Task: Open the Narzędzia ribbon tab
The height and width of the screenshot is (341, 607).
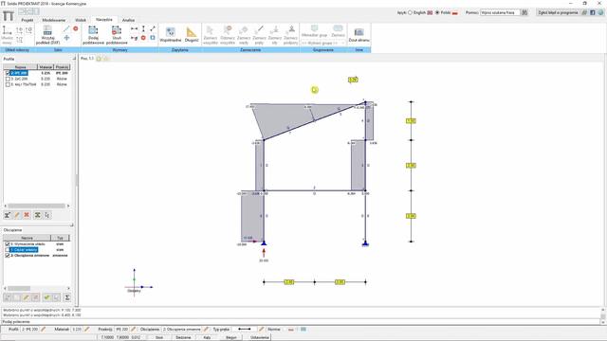Action: (x=104, y=20)
